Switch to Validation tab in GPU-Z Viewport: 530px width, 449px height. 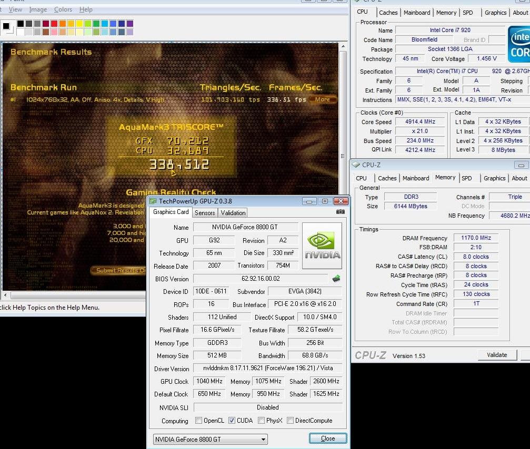233,213
